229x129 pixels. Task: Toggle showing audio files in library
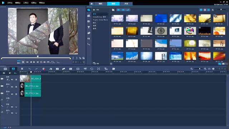coord(128,10)
